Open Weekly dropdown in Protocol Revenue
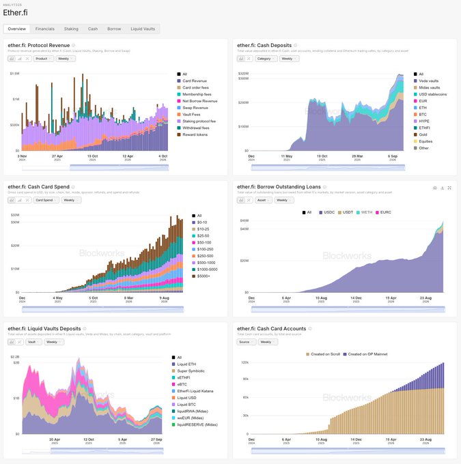Viewport: 461px width, 464px height. [x=66, y=59]
